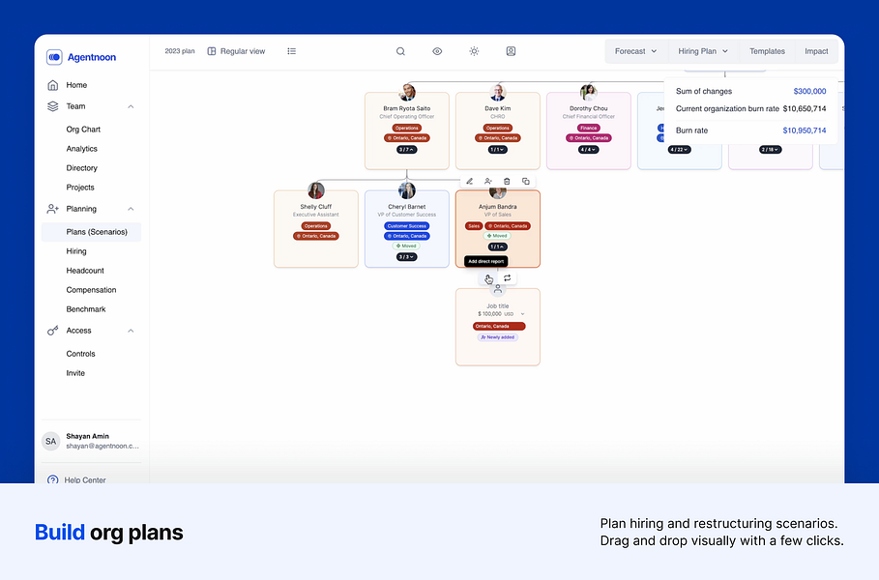Click placeholder person avatar on new role card
The height and width of the screenshot is (580, 879).
coord(498,289)
